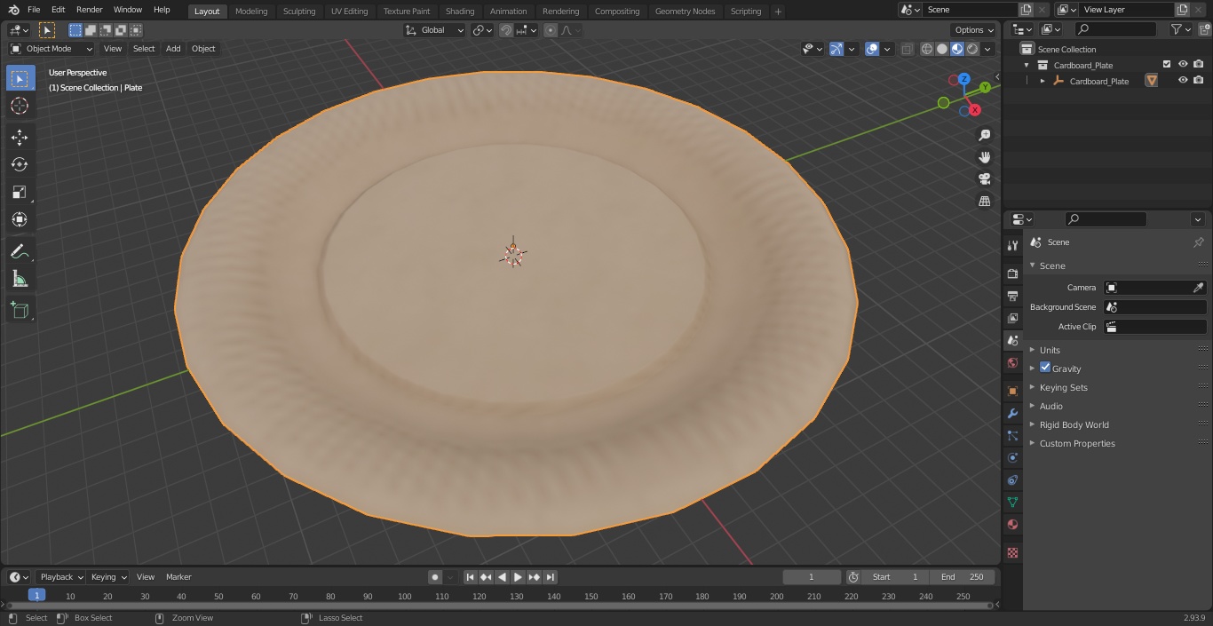1213x626 pixels.
Task: Pick camera object with eyedropper icon
Action: [x=1198, y=288]
